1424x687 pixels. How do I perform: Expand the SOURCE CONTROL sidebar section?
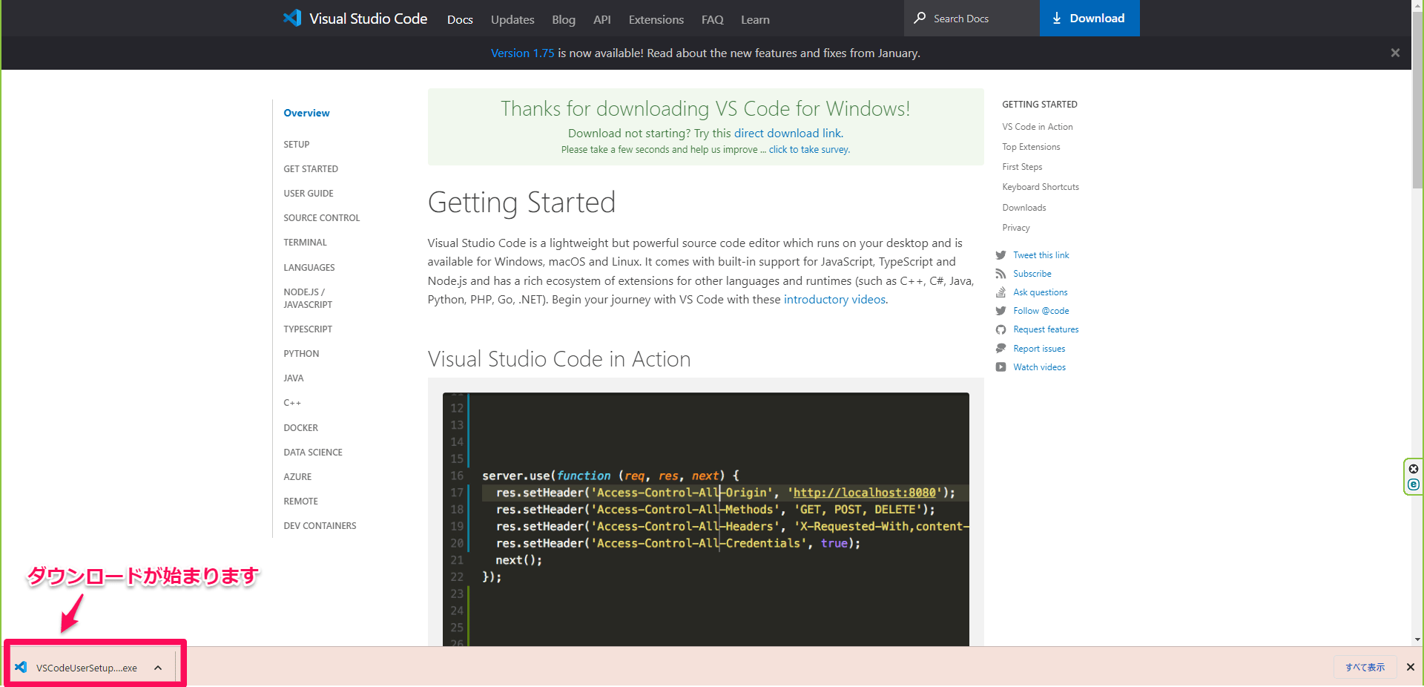322,218
